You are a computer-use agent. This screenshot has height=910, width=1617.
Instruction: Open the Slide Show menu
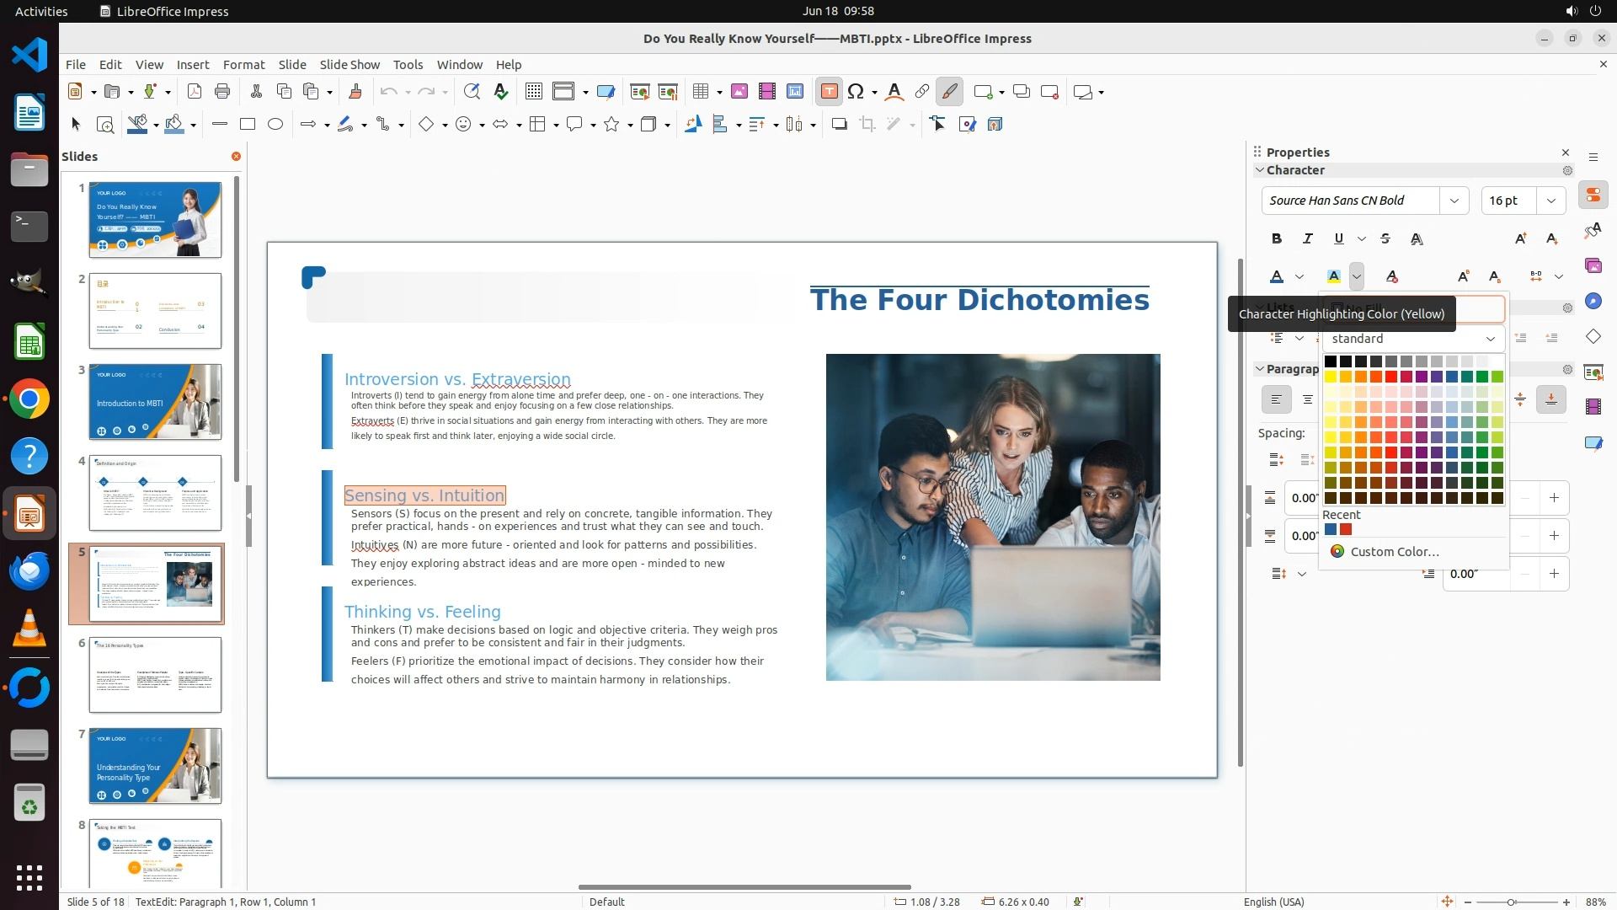coord(350,65)
